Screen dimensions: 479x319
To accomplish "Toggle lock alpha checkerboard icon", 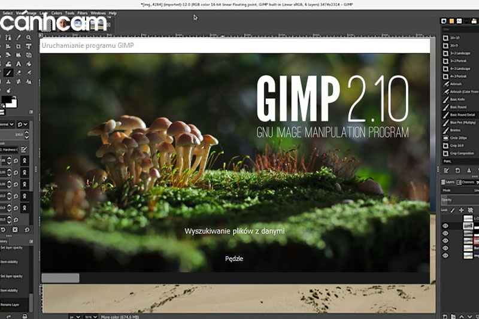I will (471, 210).
